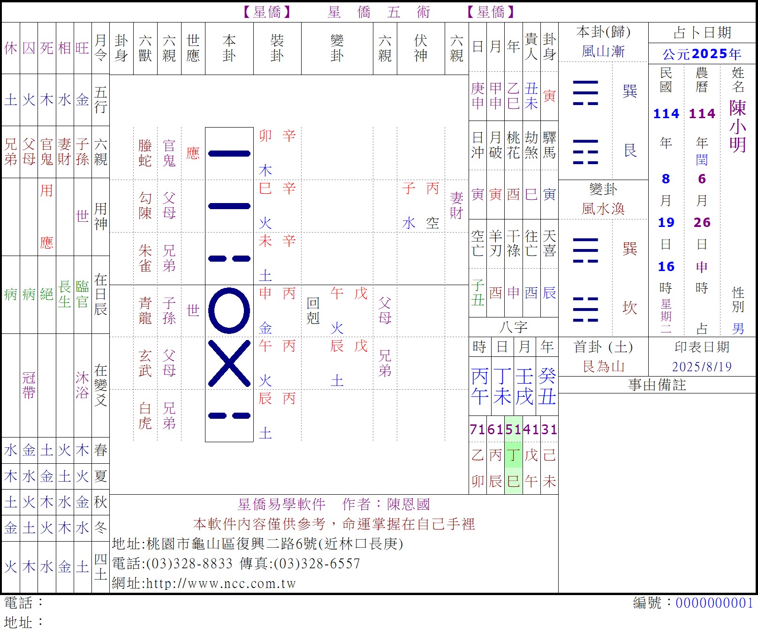This screenshot has height=634, width=758.
Task: Click the broken yin line beside 白虎
Action: click(x=229, y=415)
